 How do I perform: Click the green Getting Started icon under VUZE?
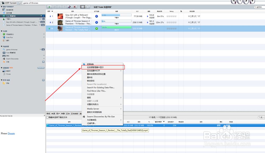pos(4,34)
